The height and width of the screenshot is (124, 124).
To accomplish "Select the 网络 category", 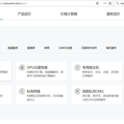I will point(47,48).
